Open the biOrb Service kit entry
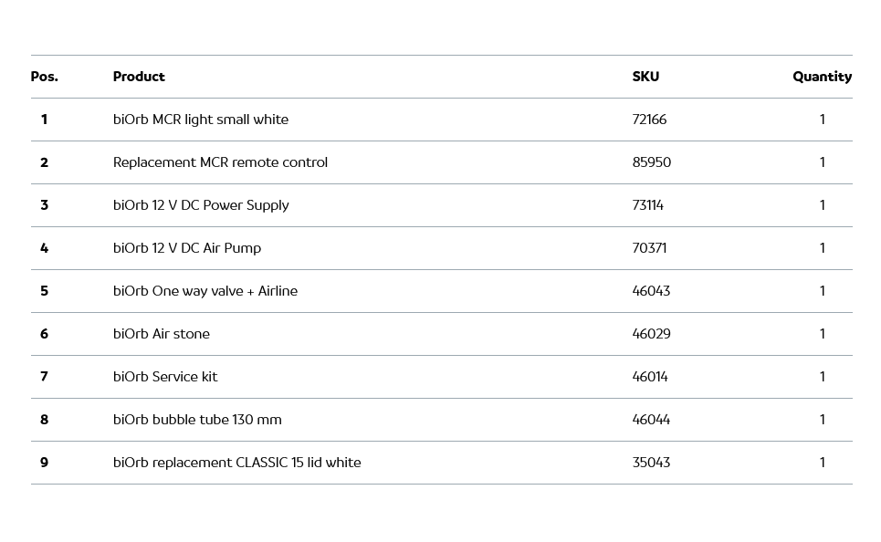881x542 pixels. click(165, 377)
